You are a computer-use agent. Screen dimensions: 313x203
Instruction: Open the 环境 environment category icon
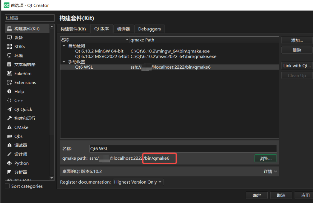[9, 56]
